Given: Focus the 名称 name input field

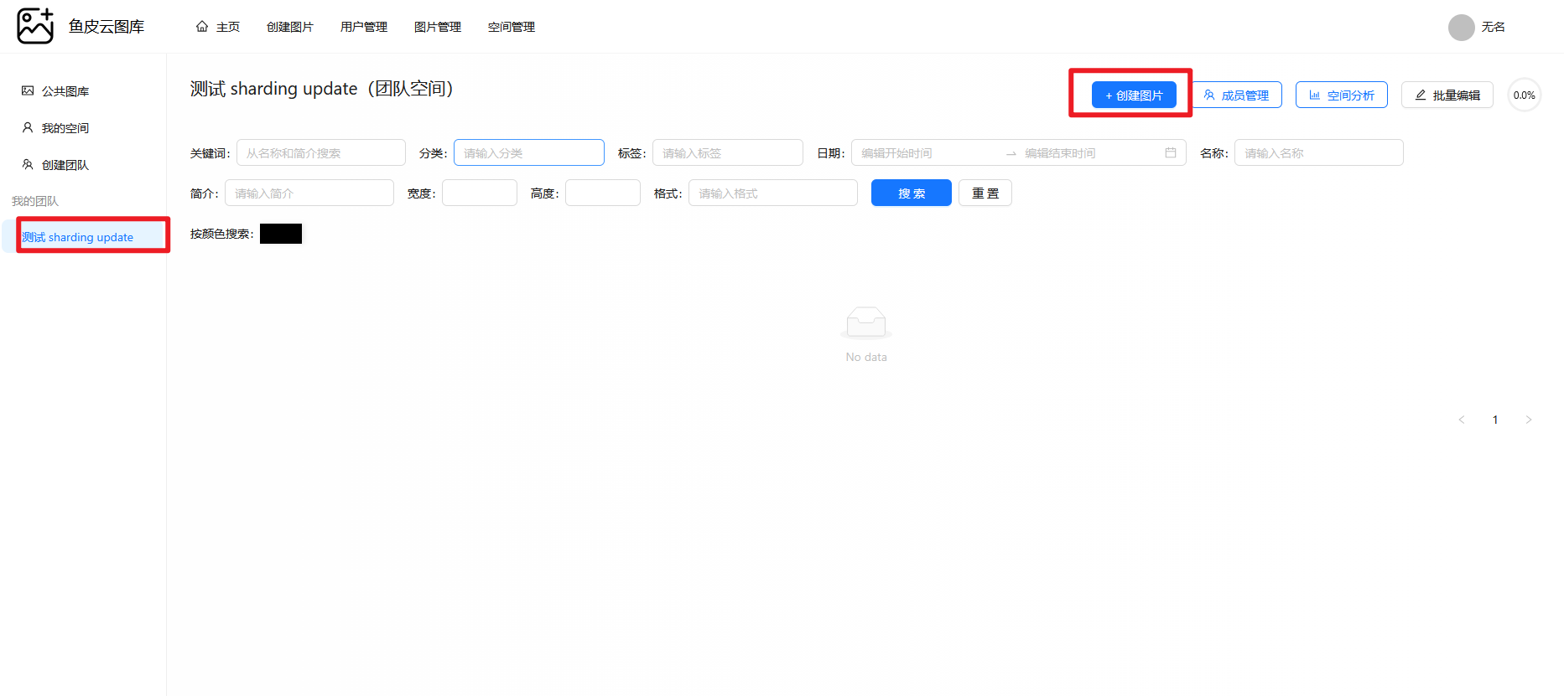Looking at the screenshot, I should click(x=1319, y=152).
